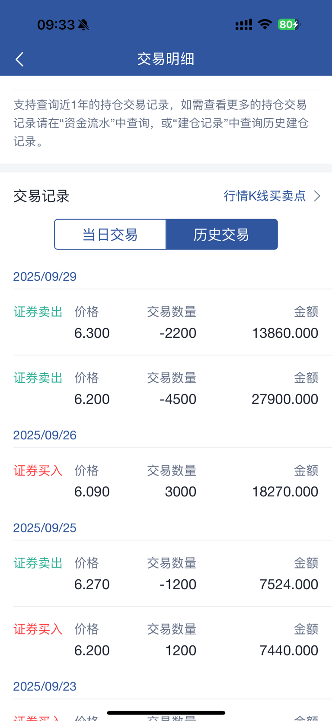Tap the back arrow icon

(19, 59)
